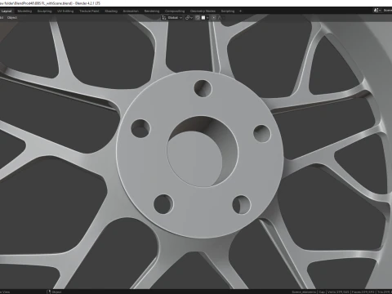This screenshot has height=294, width=392.
Task: Open the proportional falloff curve dropdown
Action: point(220,18)
